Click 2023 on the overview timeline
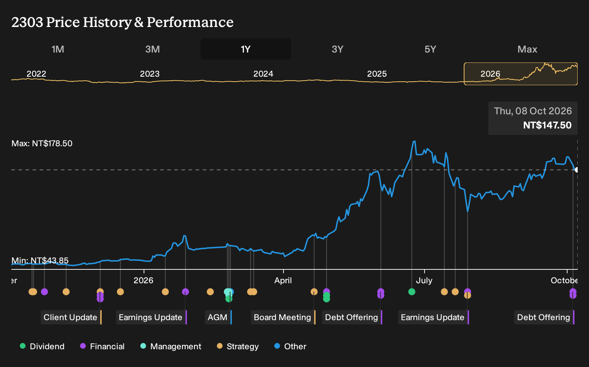 150,74
